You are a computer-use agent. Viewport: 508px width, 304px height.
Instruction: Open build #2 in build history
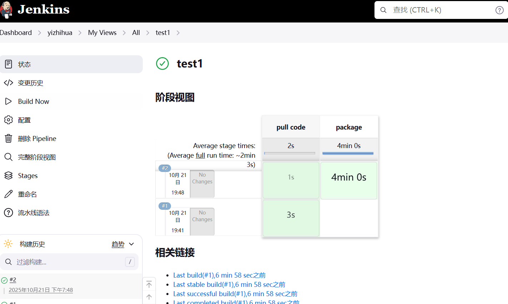point(13,280)
